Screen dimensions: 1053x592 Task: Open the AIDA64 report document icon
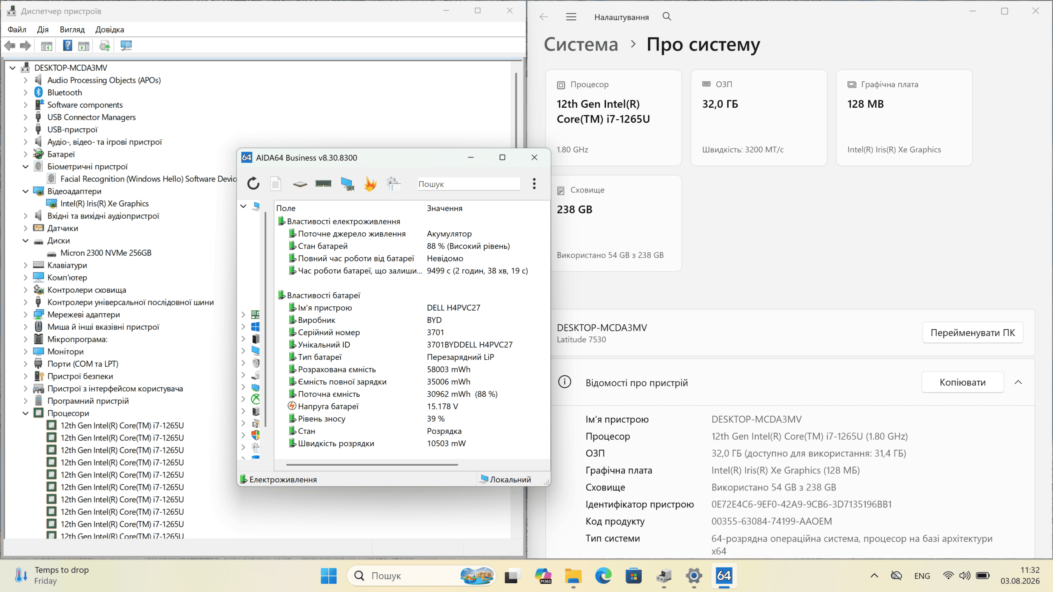point(276,183)
